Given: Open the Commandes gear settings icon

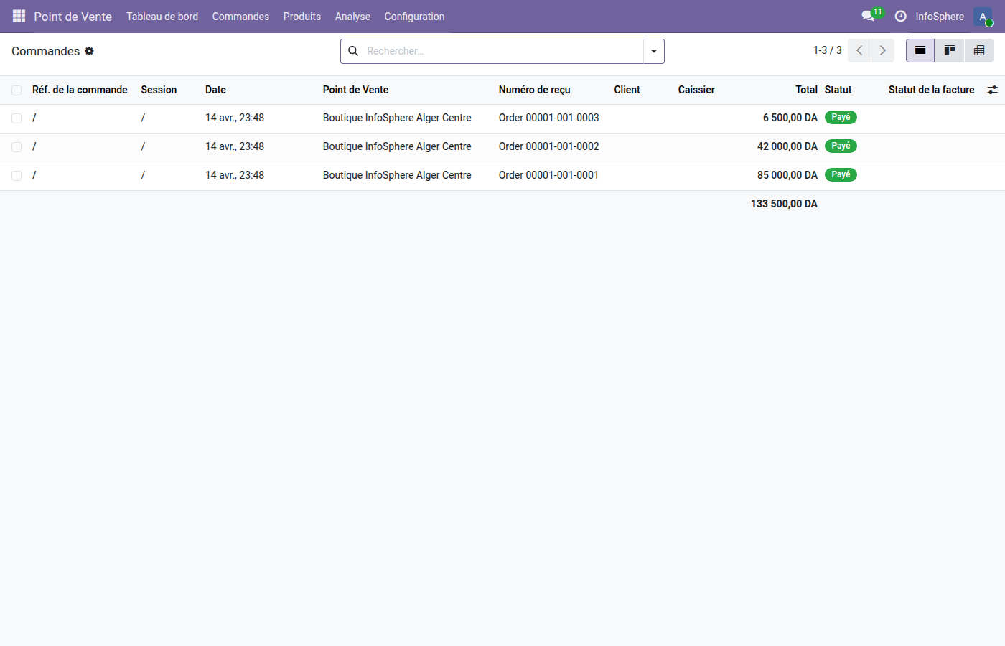Looking at the screenshot, I should (x=89, y=51).
